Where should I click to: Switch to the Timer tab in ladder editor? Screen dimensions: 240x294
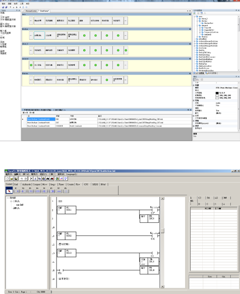(62, 185)
